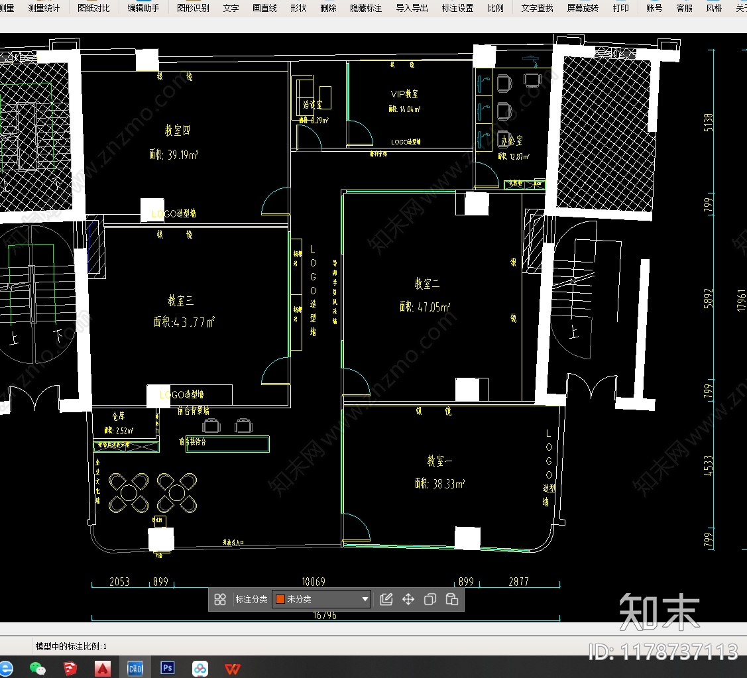Open 客服 customer service
This screenshot has width=747, height=678.
684,8
